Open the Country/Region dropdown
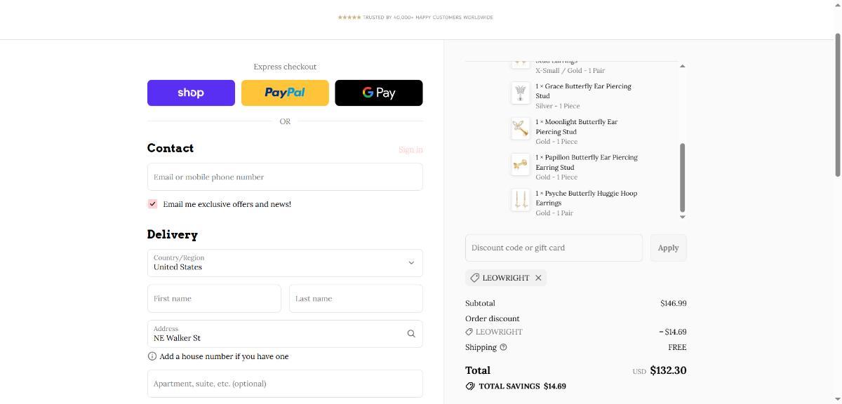 point(285,263)
